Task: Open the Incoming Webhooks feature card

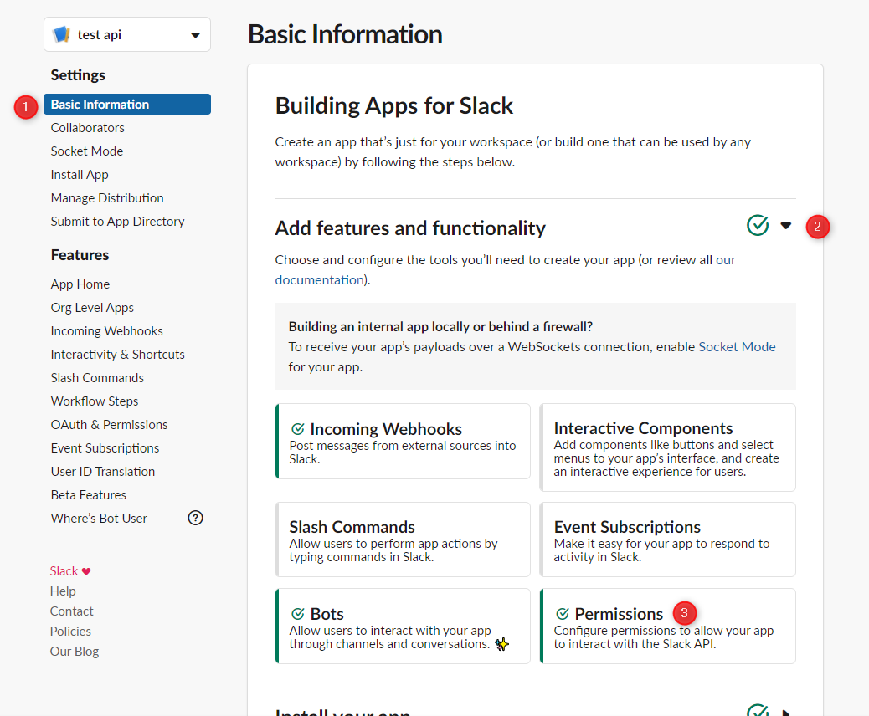Action: point(403,442)
